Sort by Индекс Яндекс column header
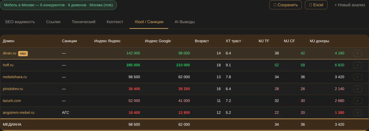Viewport: 369px width, 131px height. pos(107,41)
